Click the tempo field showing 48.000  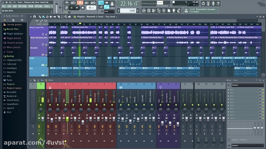click(91, 8)
